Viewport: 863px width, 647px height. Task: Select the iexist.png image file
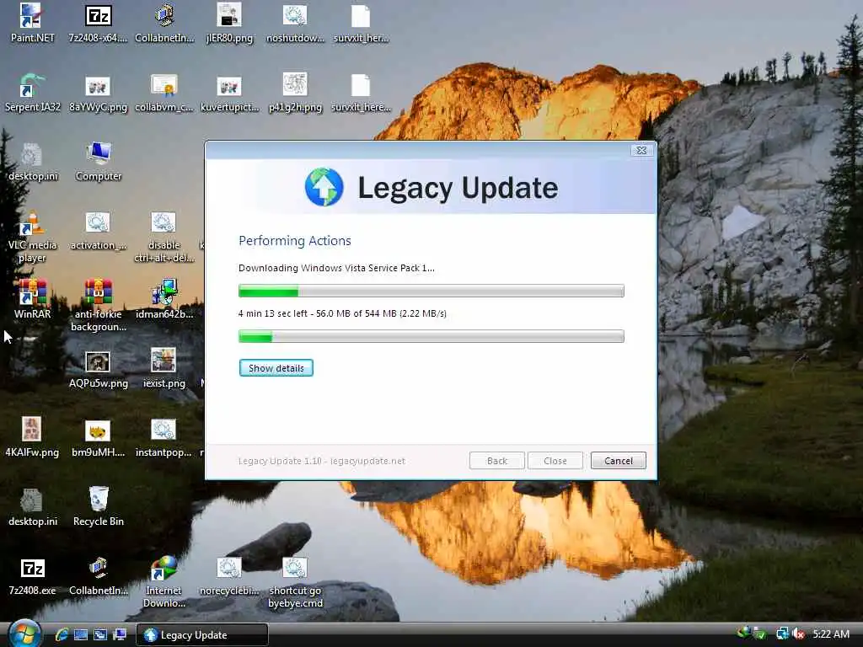pyautogui.click(x=164, y=369)
